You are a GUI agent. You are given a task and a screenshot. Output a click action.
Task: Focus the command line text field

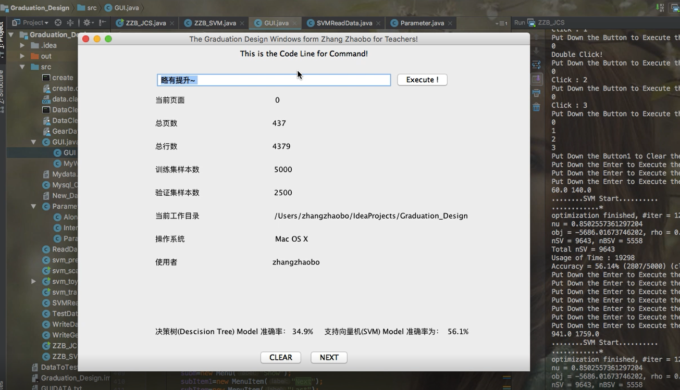tap(274, 80)
